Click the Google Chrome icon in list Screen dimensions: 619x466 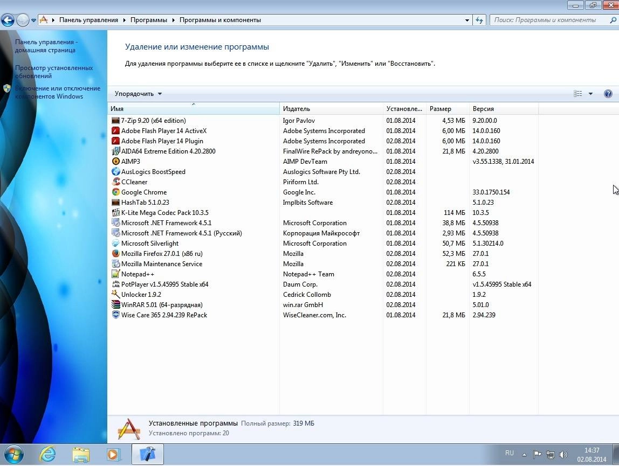tap(116, 192)
